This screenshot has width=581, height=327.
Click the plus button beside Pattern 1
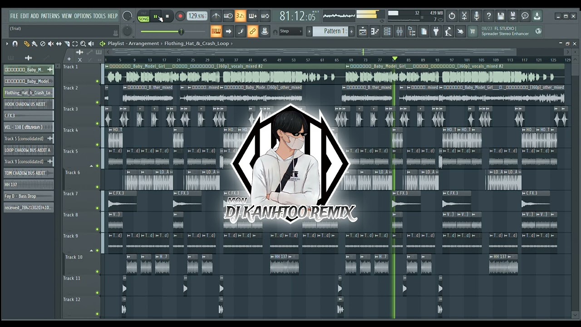point(351,31)
